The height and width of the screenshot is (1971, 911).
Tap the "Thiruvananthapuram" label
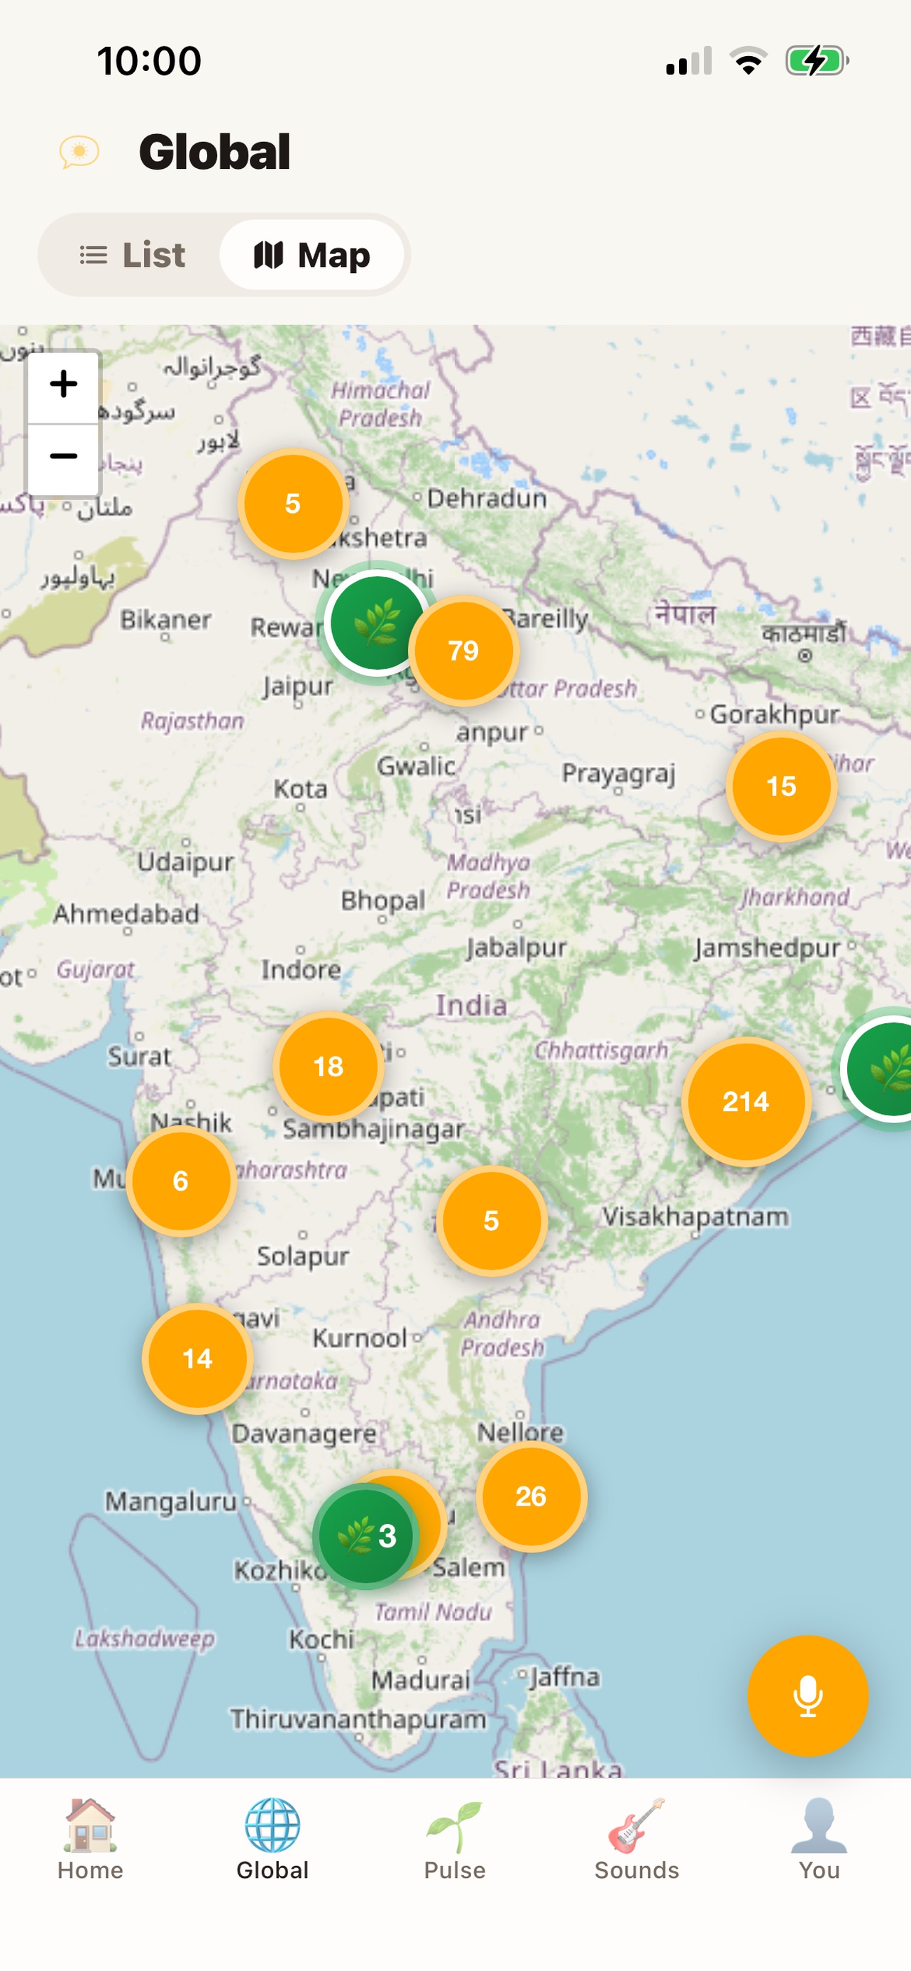coord(359,1719)
